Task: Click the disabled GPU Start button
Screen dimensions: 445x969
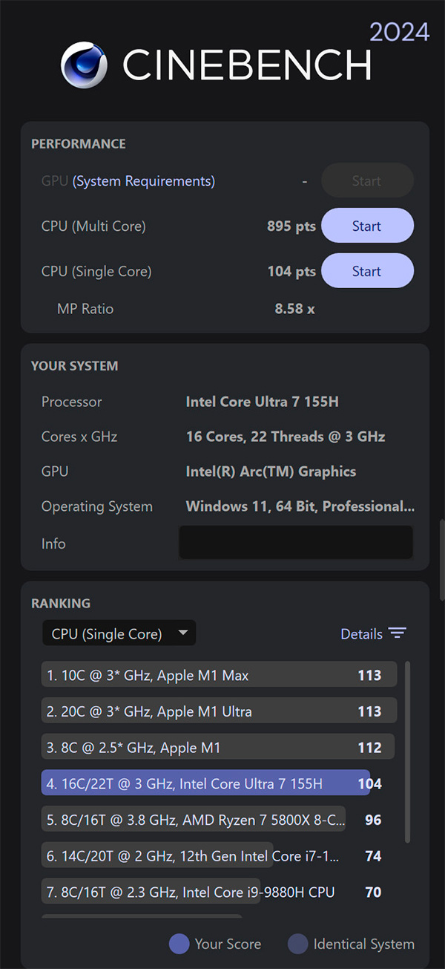Action: pos(367,181)
